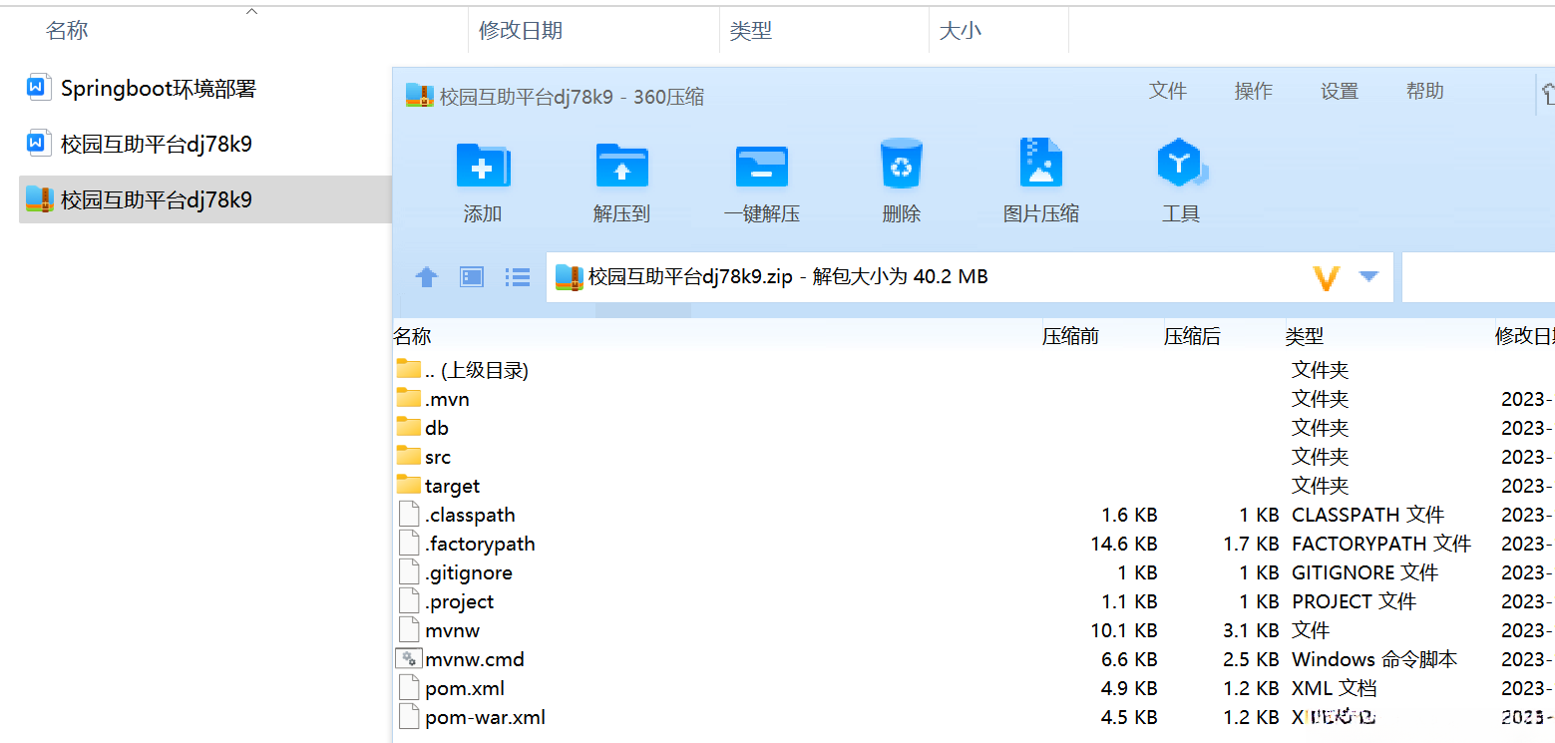The height and width of the screenshot is (743, 1555).
Task: Select the 校园互助平台dj78k9 zip archive in Explorer
Action: tap(204, 199)
